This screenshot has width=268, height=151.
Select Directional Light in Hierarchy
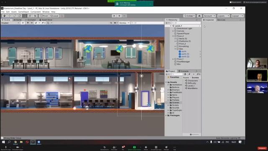click(x=185, y=29)
